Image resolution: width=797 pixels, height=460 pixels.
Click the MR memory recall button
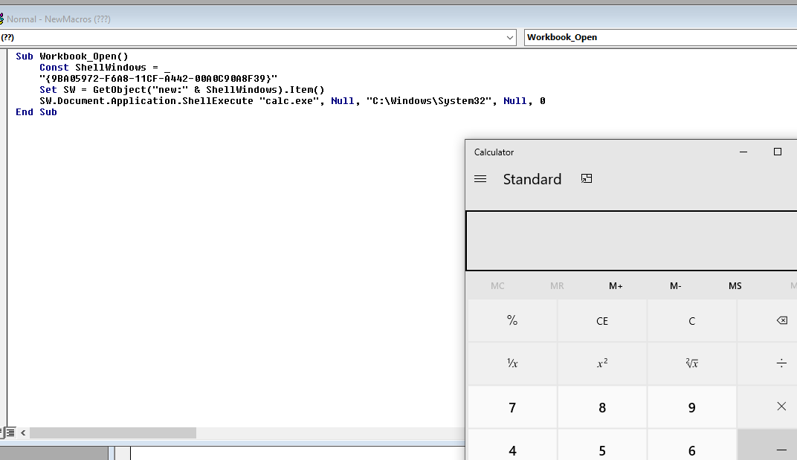coord(557,285)
